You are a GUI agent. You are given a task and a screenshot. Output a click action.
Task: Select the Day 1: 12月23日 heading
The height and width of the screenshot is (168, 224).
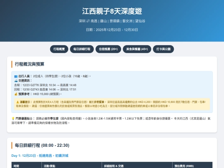tap(40, 156)
